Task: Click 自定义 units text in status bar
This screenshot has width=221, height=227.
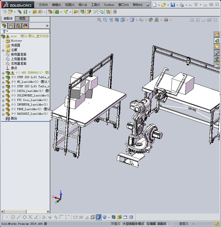Action: (184, 224)
